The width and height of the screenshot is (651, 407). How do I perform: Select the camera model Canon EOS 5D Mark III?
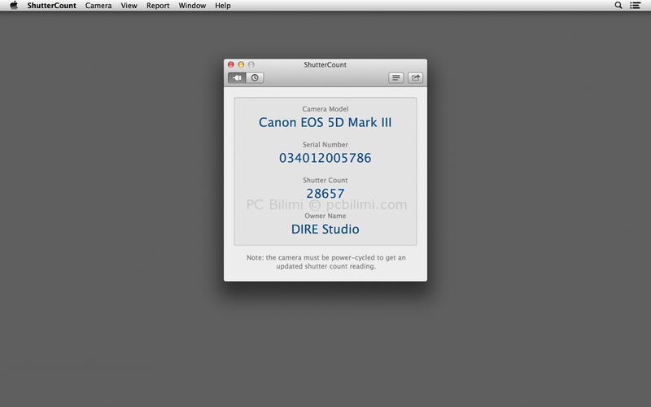(325, 123)
